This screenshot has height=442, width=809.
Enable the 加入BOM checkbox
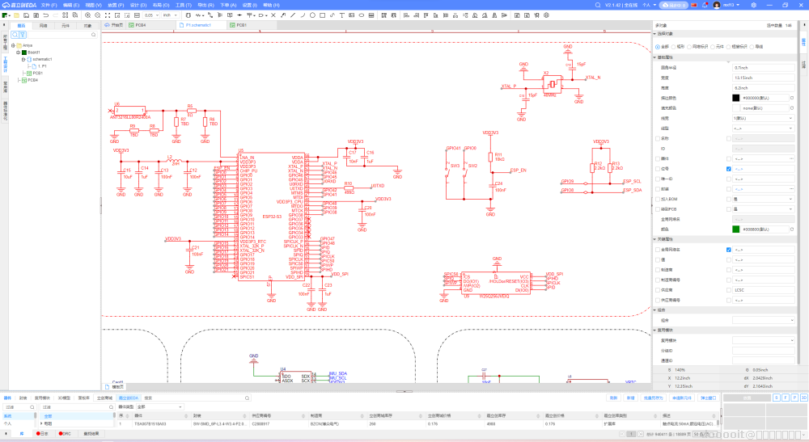(657, 199)
